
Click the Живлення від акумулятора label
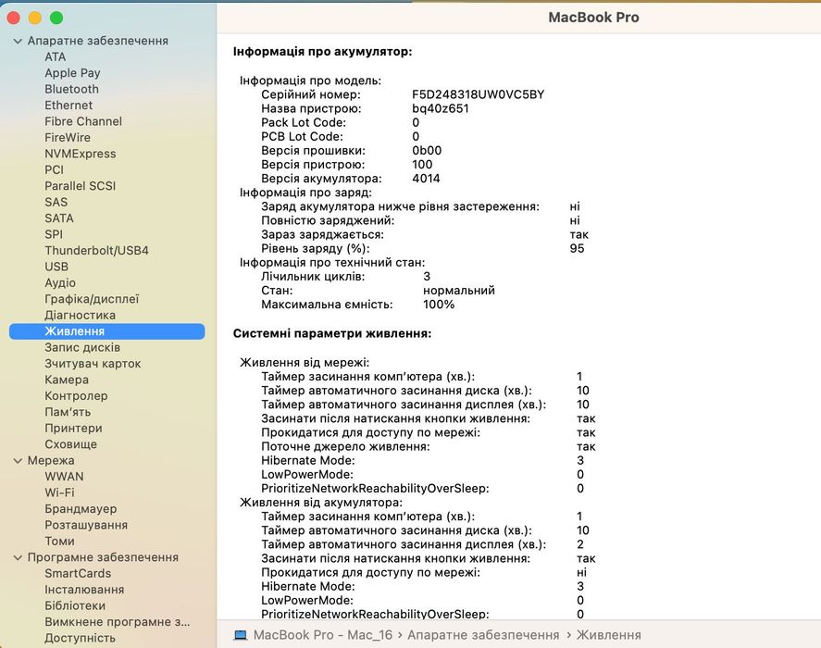click(x=321, y=503)
